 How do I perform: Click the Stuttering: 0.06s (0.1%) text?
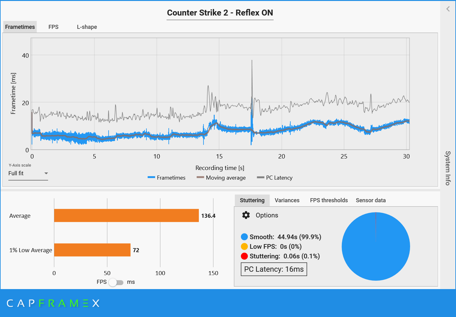[284, 256]
